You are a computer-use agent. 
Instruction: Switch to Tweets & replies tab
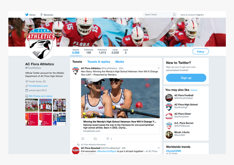(x=98, y=62)
